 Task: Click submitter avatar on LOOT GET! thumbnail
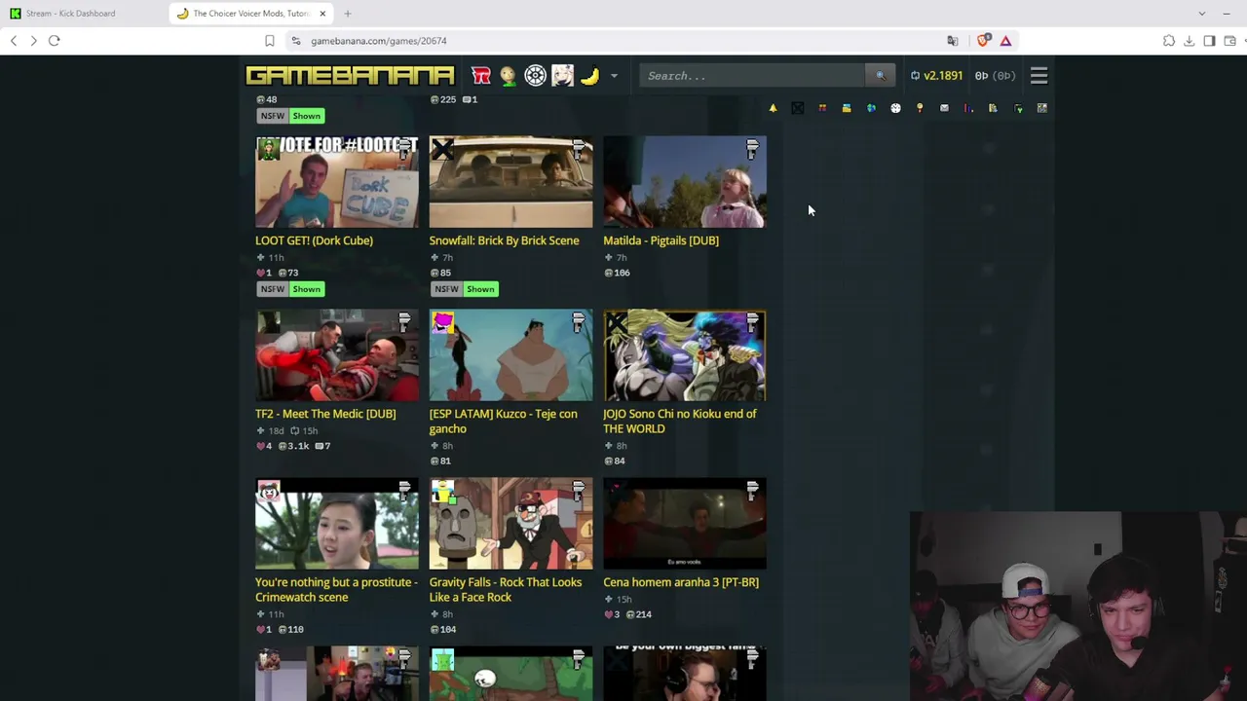pyautogui.click(x=268, y=150)
